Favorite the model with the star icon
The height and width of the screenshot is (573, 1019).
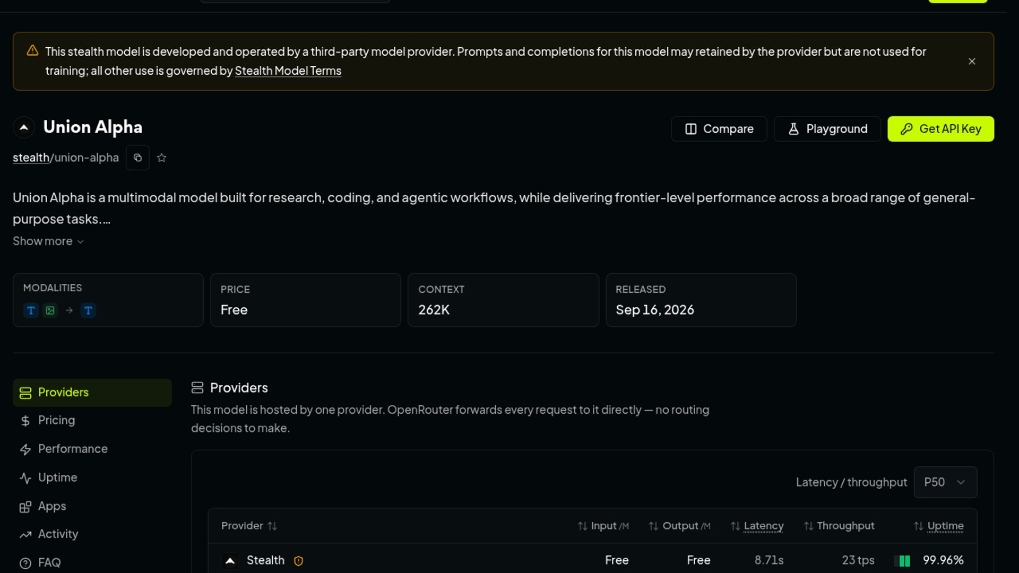(162, 158)
